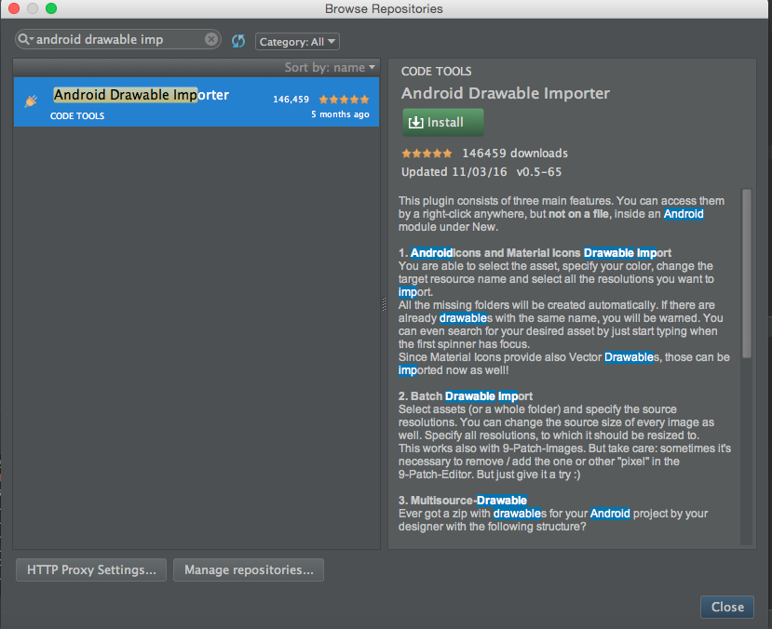Click the Manage repositories button
Screen dimensions: 772x629
(248, 569)
